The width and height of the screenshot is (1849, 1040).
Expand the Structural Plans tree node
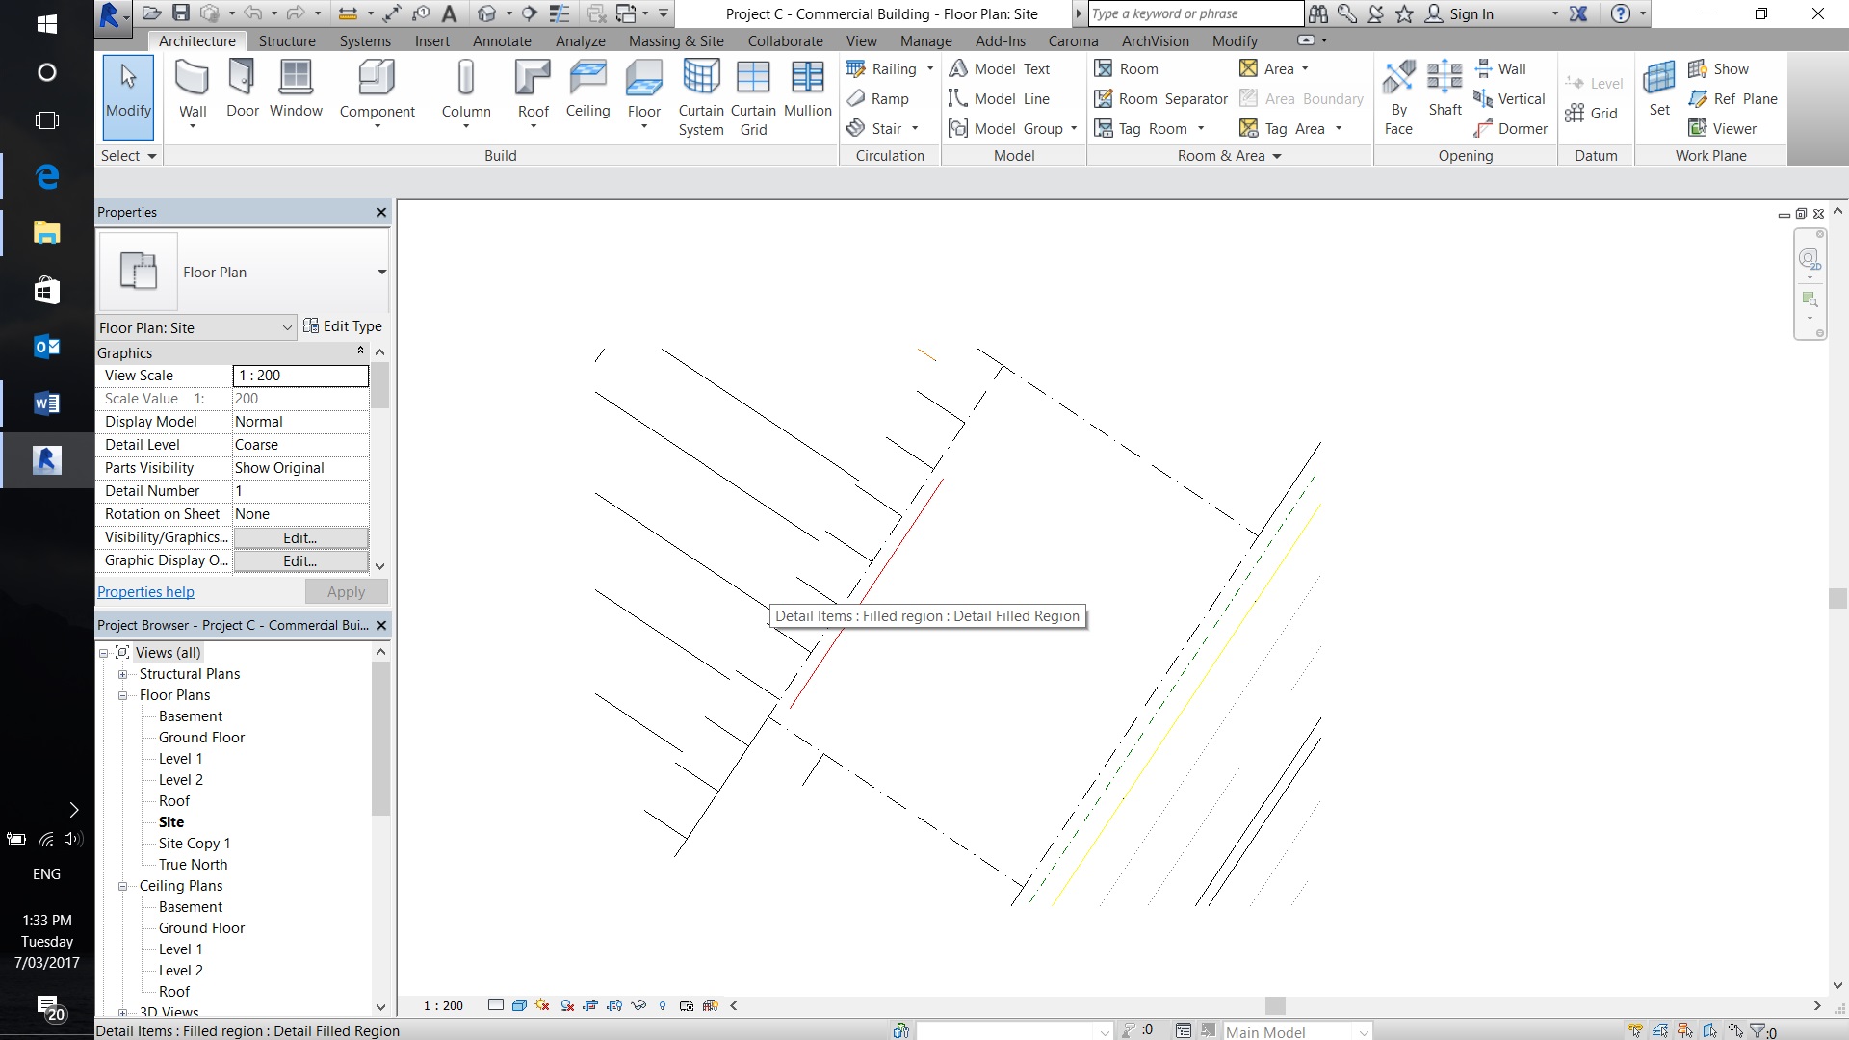[x=123, y=674]
